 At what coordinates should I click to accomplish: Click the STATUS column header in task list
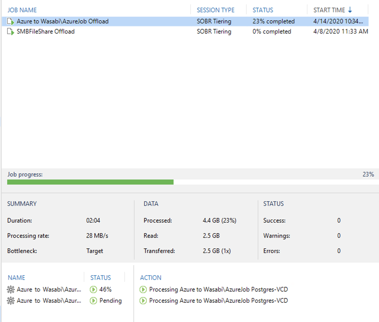click(101, 278)
